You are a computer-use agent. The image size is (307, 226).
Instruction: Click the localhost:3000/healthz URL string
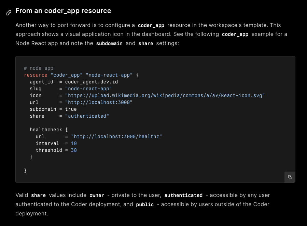116,136
